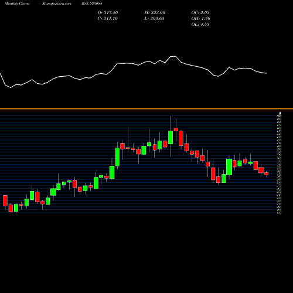Image resolution: width=293 pixels, height=293 pixels.
Task: Click the last red candlestick on the chart
Action: (x=267, y=173)
